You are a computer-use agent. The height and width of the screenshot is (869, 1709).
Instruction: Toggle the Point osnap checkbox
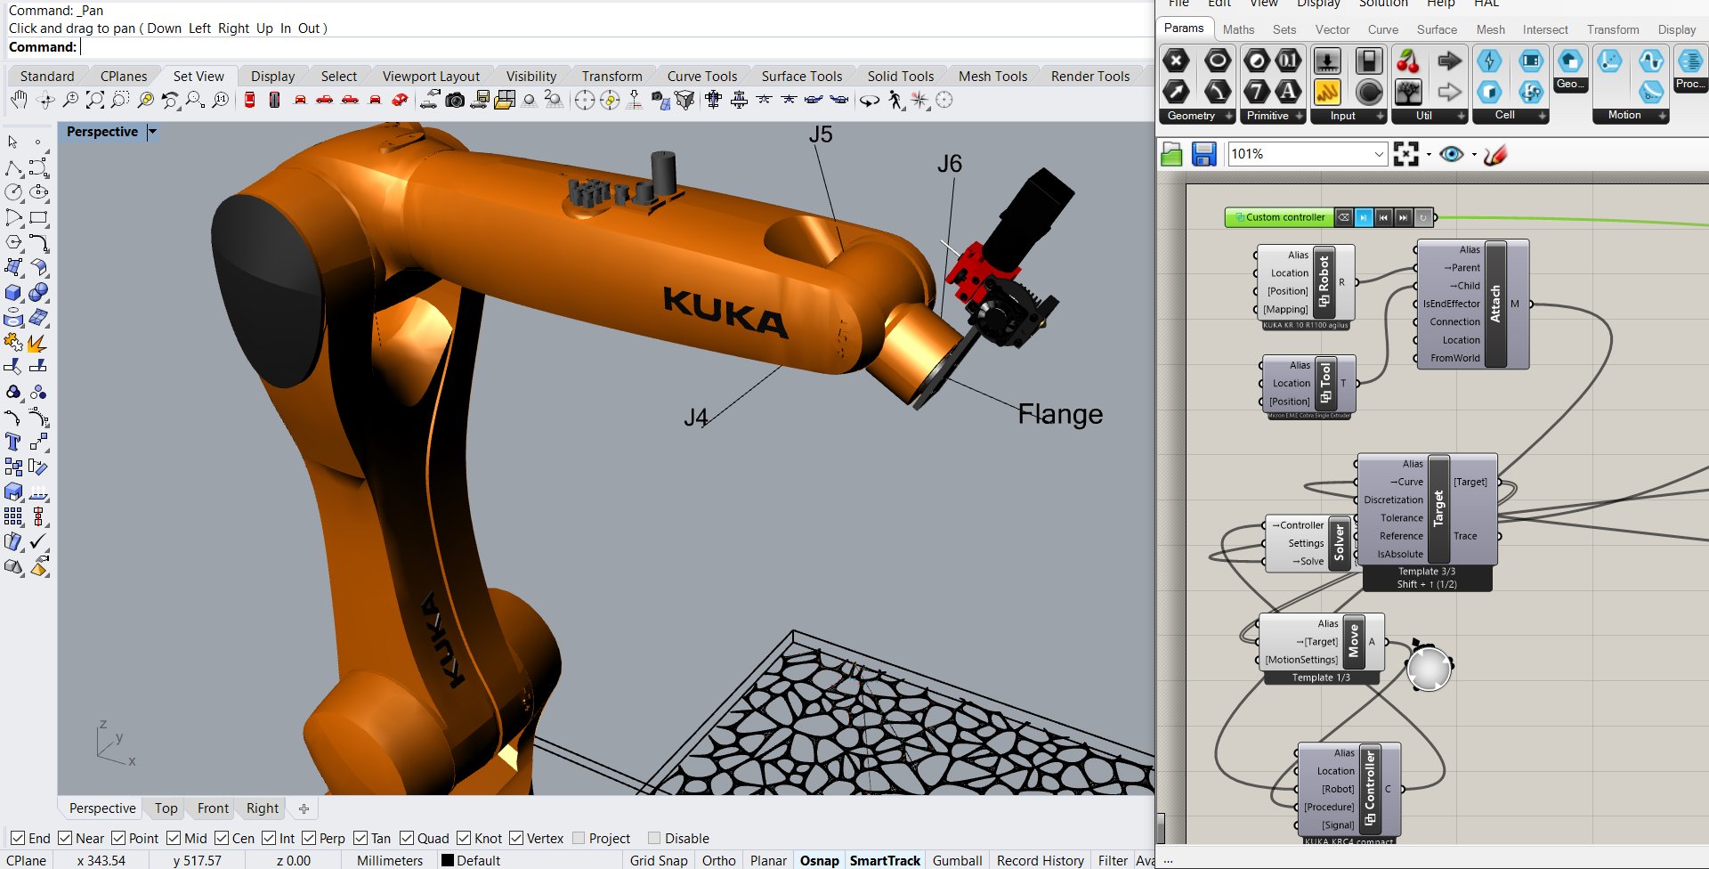pyautogui.click(x=118, y=838)
